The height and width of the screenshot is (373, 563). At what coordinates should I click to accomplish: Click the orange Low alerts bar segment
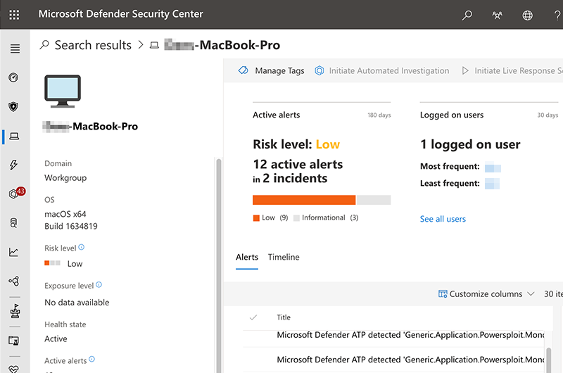[x=304, y=200]
